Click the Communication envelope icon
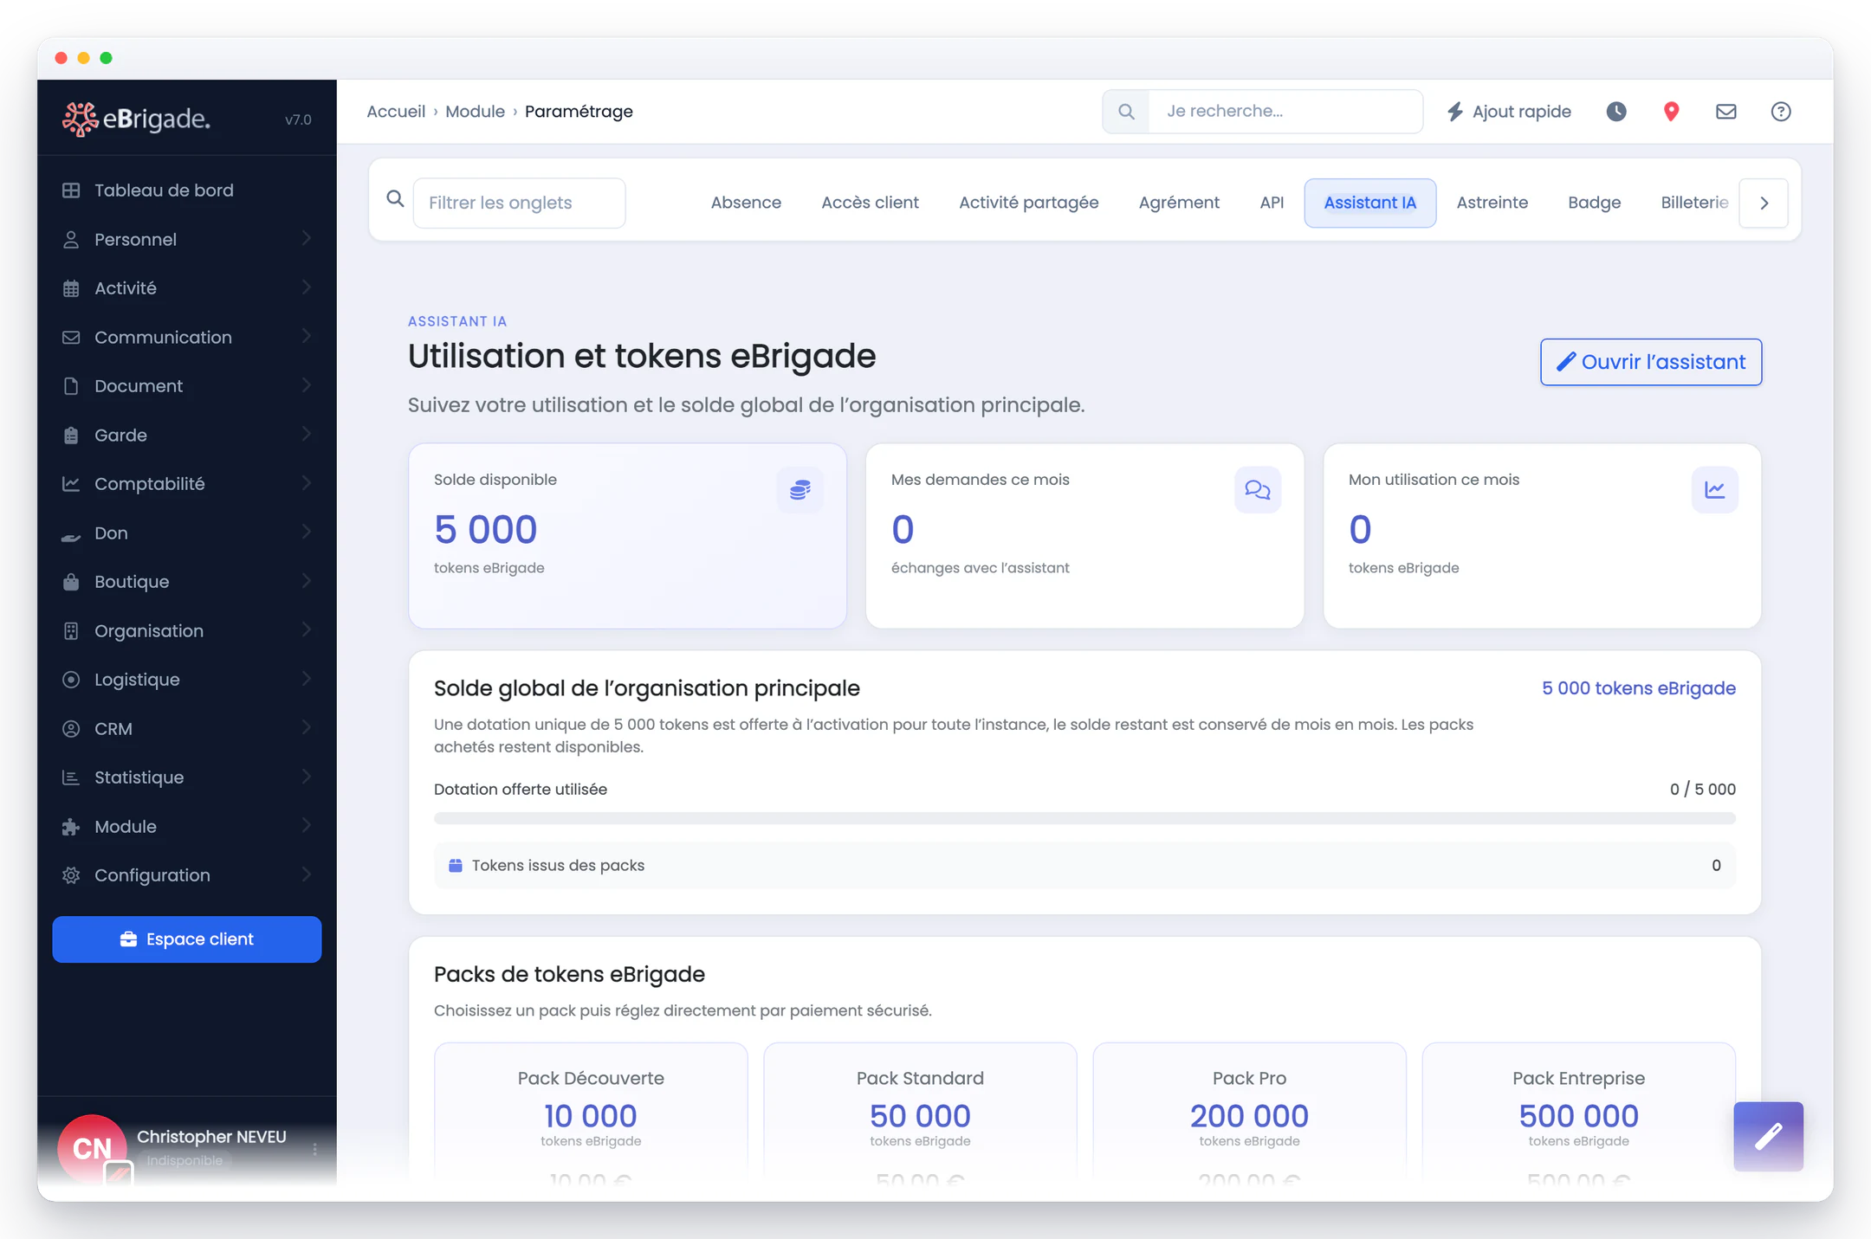This screenshot has height=1239, width=1871. point(71,338)
